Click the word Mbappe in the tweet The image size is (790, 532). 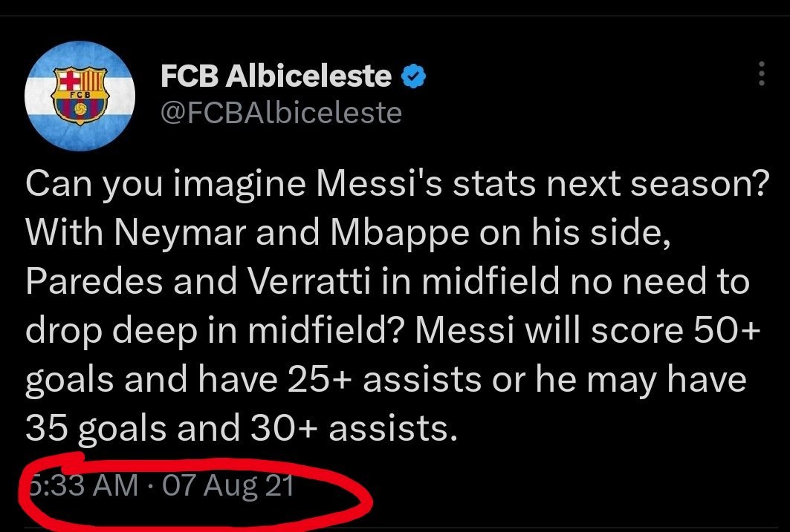400,233
